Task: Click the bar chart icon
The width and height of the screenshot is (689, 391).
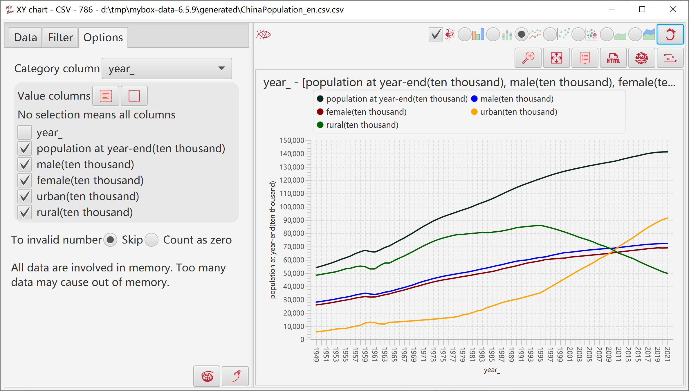Action: click(x=478, y=34)
